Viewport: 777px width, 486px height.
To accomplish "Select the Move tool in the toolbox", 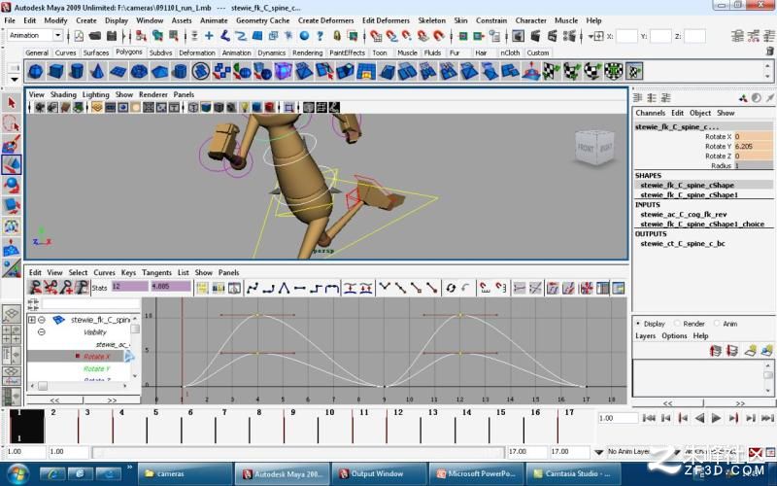I will (x=12, y=164).
